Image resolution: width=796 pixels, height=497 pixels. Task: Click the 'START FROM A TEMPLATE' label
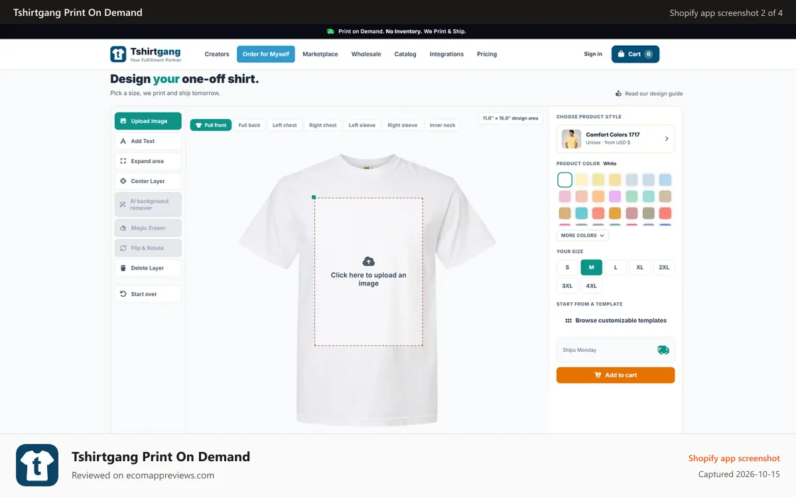(589, 304)
